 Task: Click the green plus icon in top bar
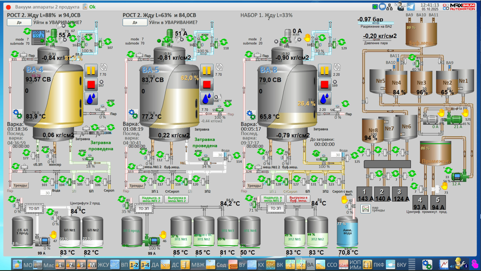point(375,7)
